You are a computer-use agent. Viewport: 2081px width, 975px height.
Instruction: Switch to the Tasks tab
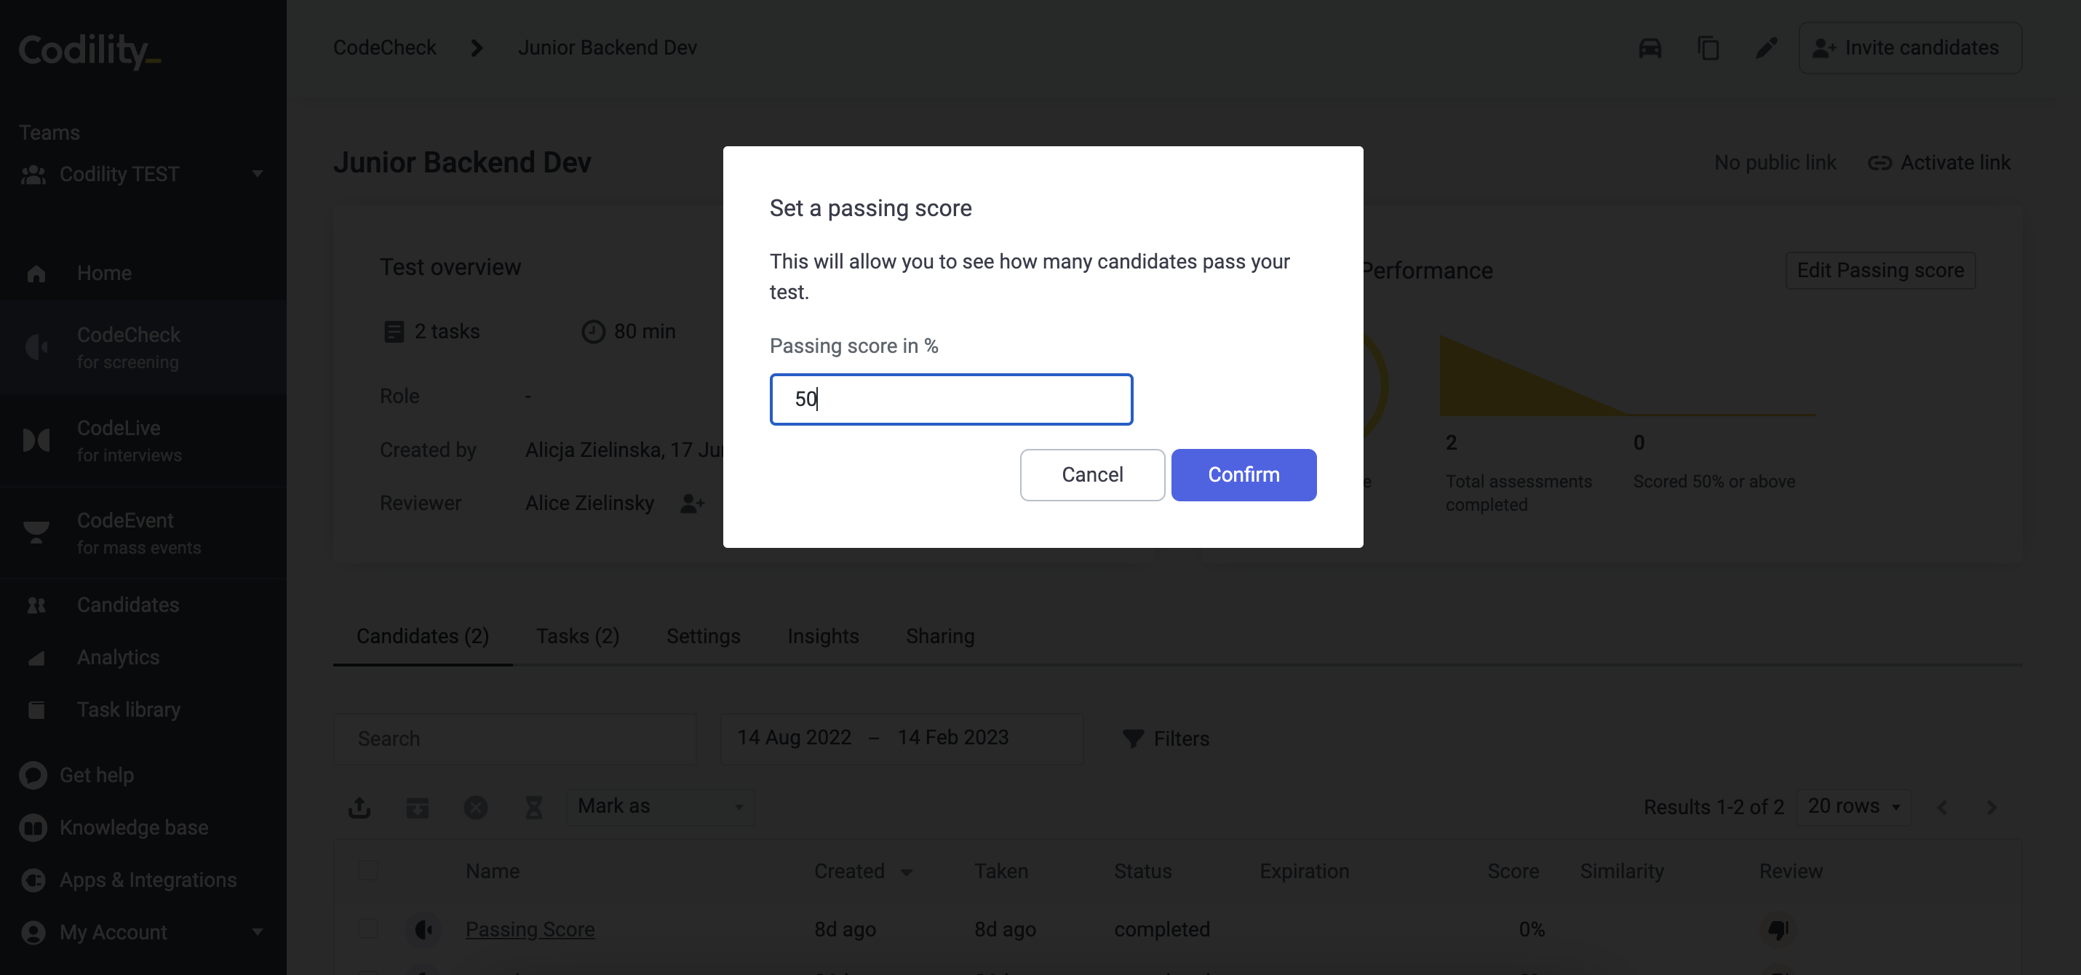coord(577,635)
